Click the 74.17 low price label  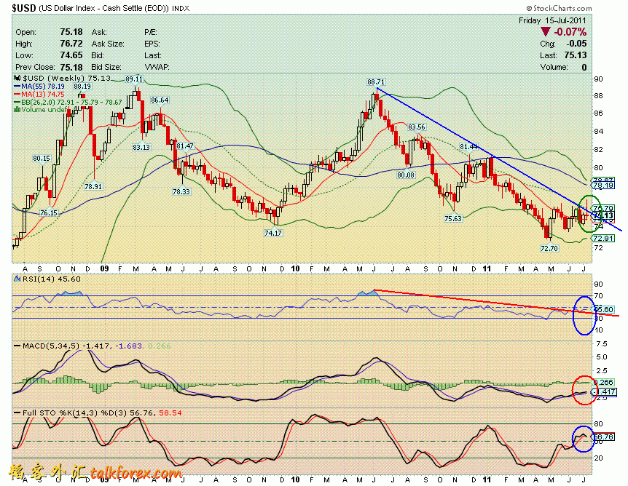273,233
